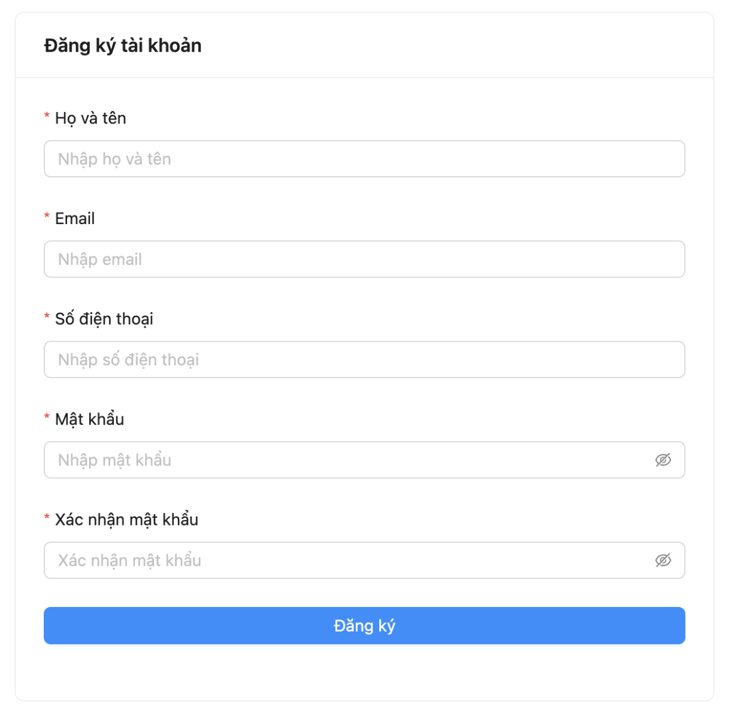The image size is (735, 719).
Task: Click the asterisk before Xác nhận mật khẩu
Action: (47, 517)
